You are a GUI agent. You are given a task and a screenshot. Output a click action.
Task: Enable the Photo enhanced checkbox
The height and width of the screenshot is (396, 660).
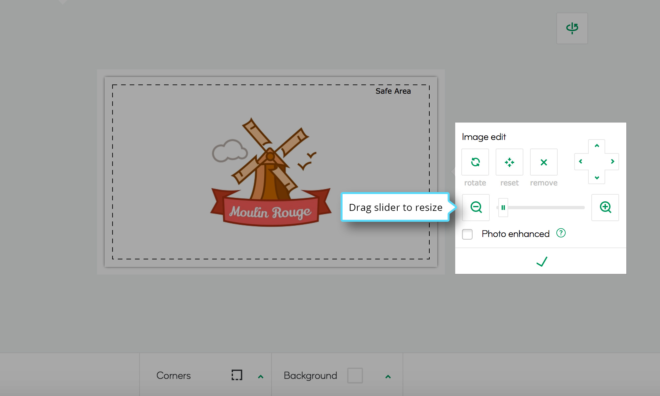coord(467,234)
